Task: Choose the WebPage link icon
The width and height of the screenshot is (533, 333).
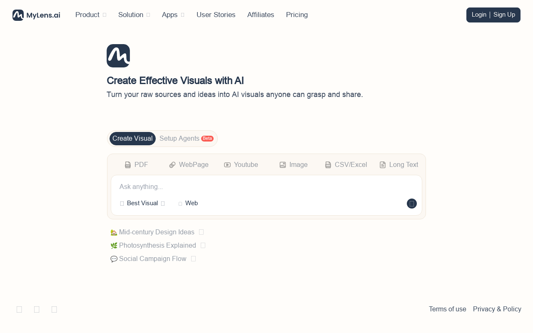Action: [172, 165]
